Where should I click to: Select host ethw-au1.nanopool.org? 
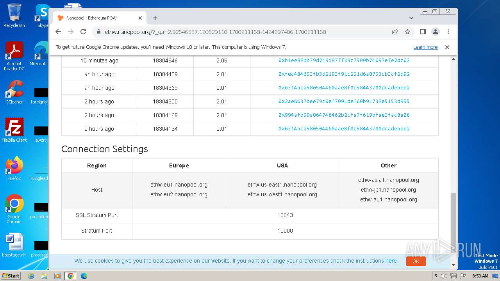[x=389, y=199]
